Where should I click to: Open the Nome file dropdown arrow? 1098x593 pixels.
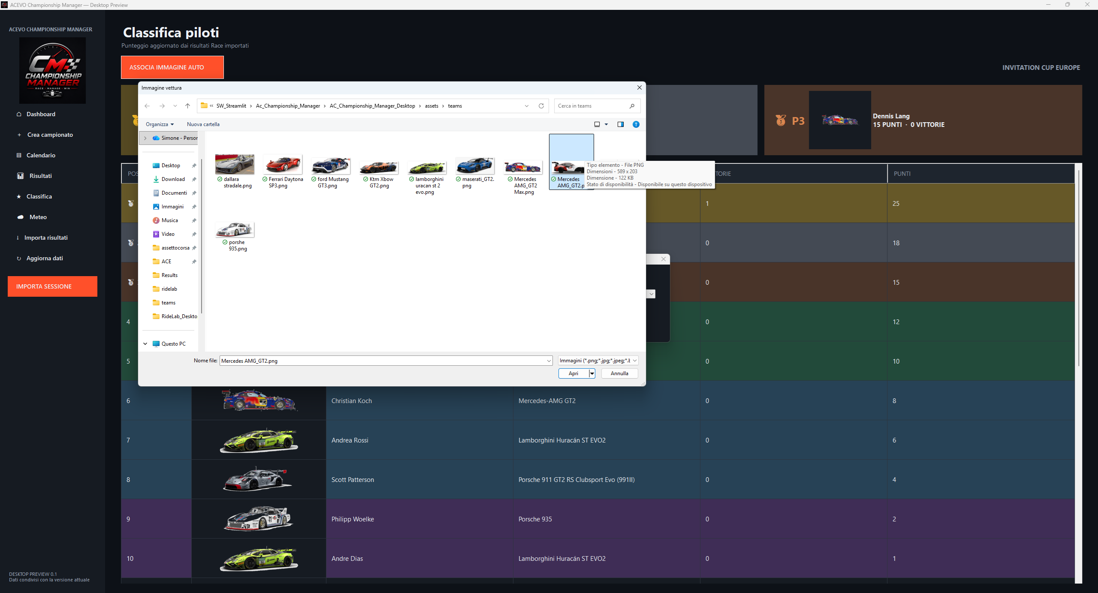pyautogui.click(x=549, y=361)
